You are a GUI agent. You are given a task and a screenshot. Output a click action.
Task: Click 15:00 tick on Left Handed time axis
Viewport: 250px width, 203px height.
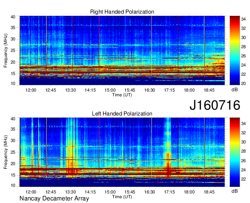(110, 192)
